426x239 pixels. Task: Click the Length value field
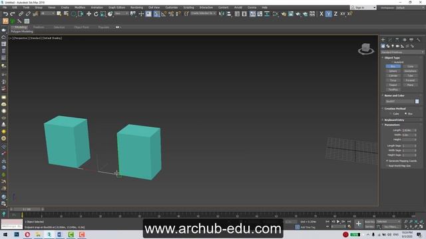click(408, 130)
